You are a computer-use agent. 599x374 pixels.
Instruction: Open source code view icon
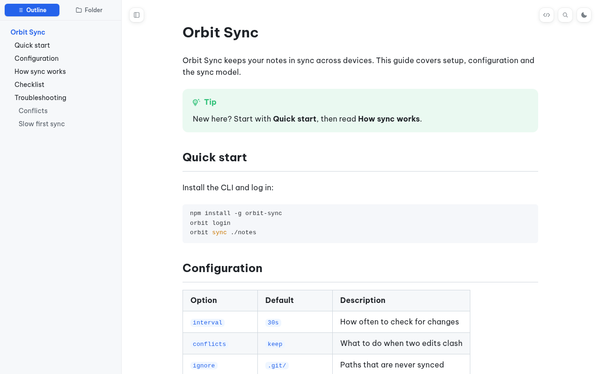(547, 15)
